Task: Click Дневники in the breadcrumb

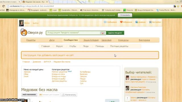Action: pos(37,62)
